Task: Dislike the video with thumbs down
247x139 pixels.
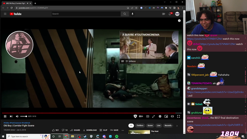Action: [64, 130]
